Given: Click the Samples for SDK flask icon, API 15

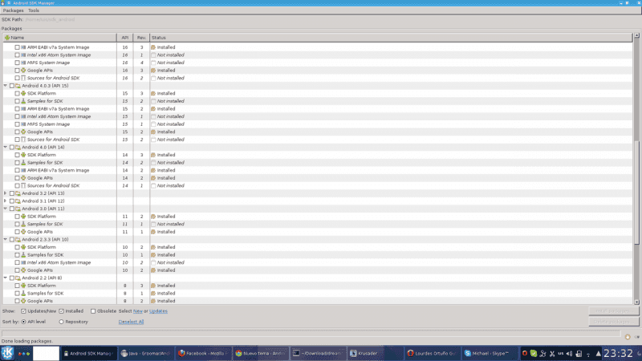Looking at the screenshot, I should (x=23, y=101).
